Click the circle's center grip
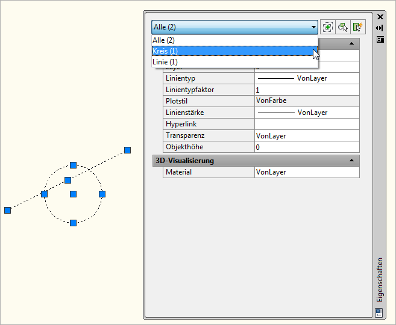 (x=73, y=194)
